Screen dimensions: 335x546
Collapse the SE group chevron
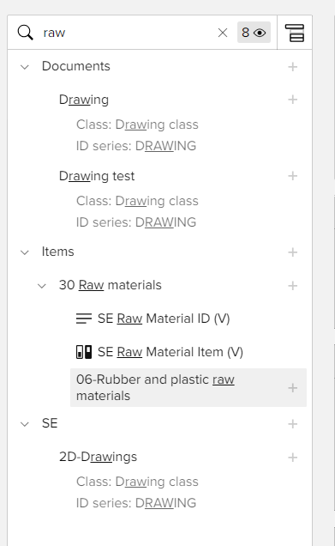25,424
